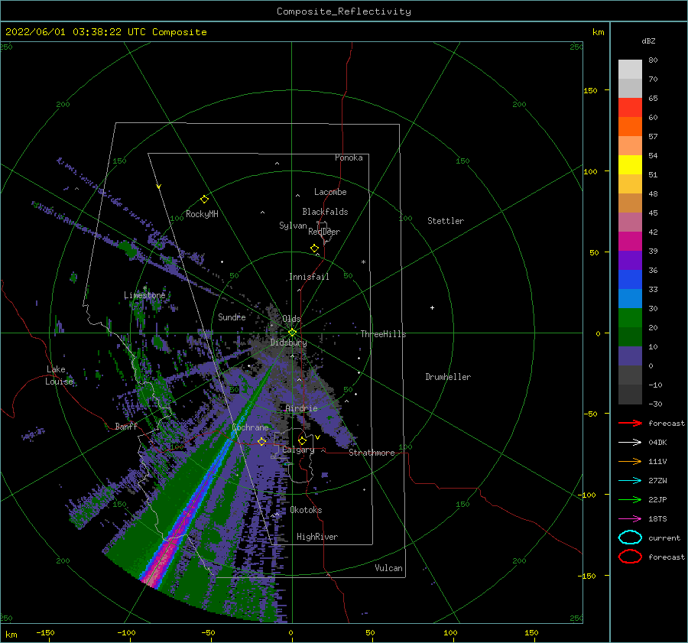Click the Sylvan label
Screen dimensions: 688x643
pyautogui.click(x=293, y=226)
